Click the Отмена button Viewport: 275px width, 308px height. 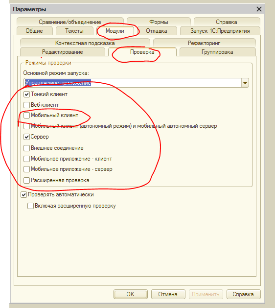pyautogui.click(x=168, y=294)
